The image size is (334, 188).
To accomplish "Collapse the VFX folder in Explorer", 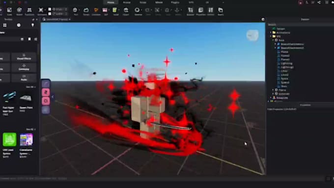I will [x=271, y=36].
